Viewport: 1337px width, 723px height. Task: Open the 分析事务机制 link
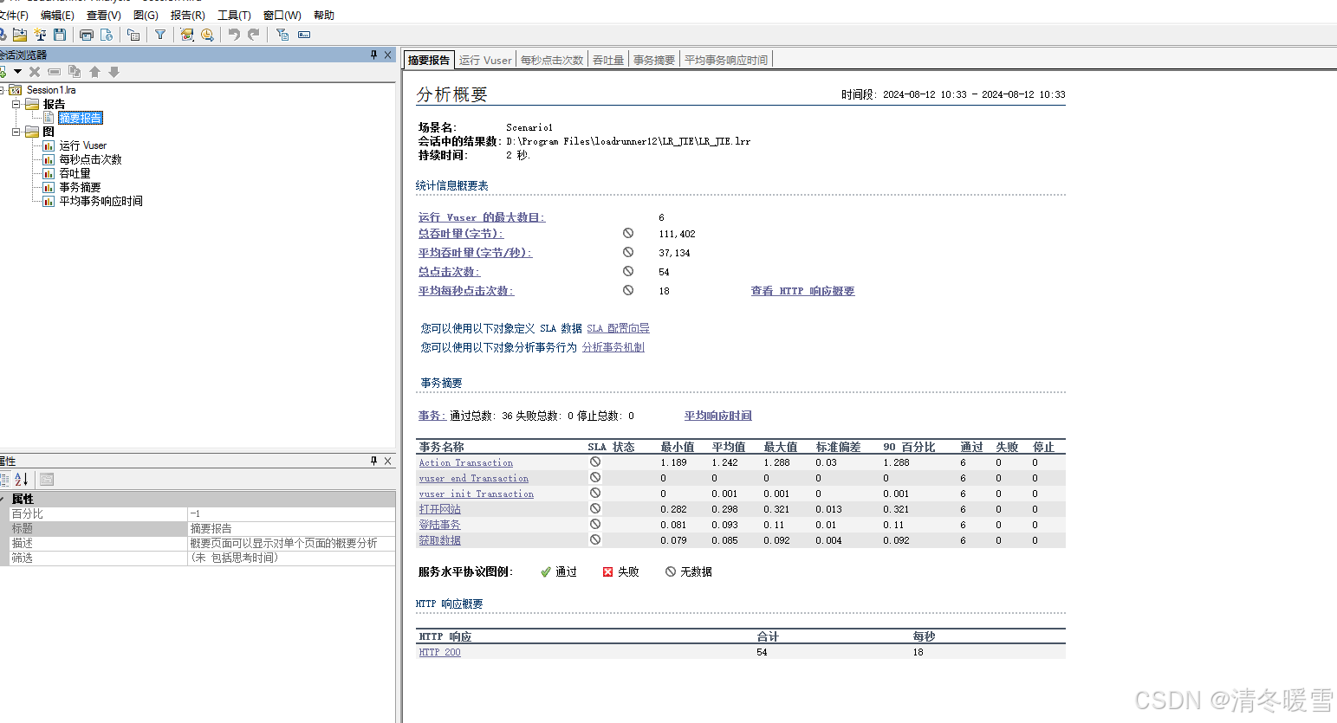[613, 347]
